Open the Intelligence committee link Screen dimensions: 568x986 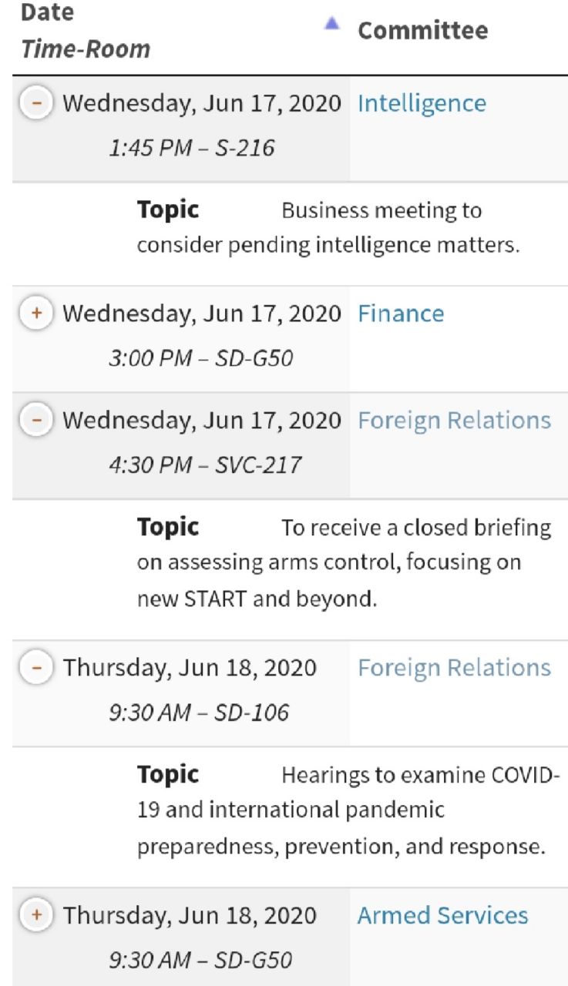click(x=422, y=103)
